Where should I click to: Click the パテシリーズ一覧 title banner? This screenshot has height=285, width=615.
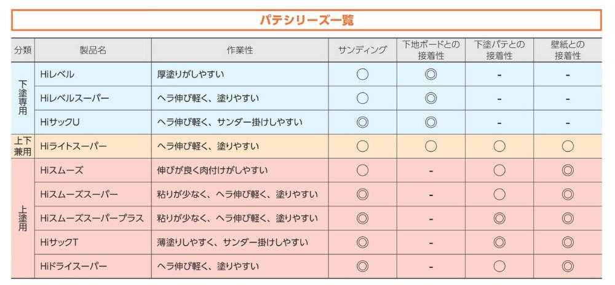[306, 20]
